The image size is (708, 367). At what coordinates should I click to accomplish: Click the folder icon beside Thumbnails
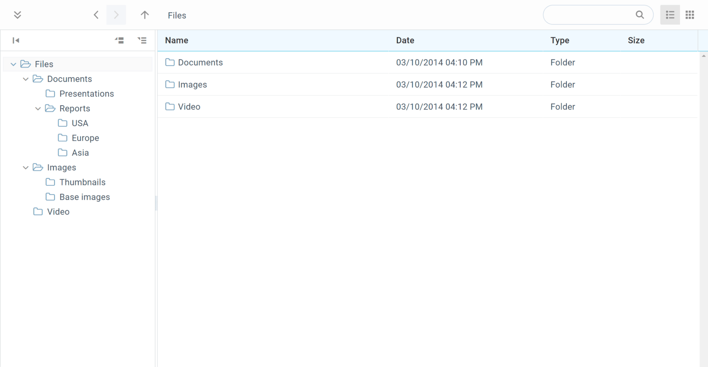coord(50,182)
